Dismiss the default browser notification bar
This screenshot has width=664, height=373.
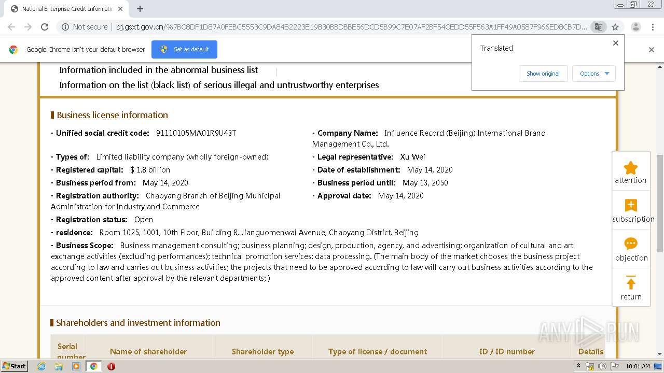click(x=651, y=50)
